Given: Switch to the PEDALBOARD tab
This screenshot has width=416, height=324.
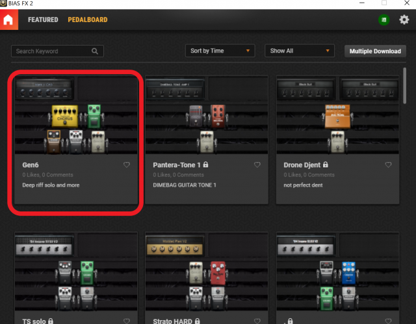Looking at the screenshot, I should pyautogui.click(x=88, y=20).
